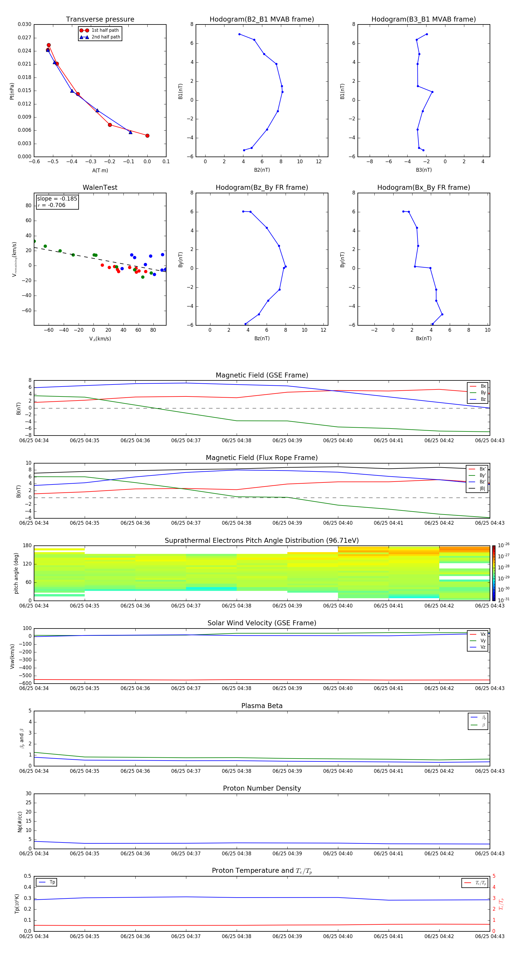This screenshot has height=962, width=524.
Task: Click the Suprathermal Electrons Pitch Angle Distribution title
Action: tap(262, 541)
